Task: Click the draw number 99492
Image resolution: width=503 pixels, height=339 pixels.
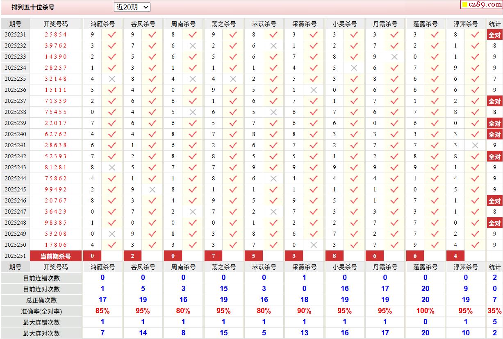Action: point(56,189)
